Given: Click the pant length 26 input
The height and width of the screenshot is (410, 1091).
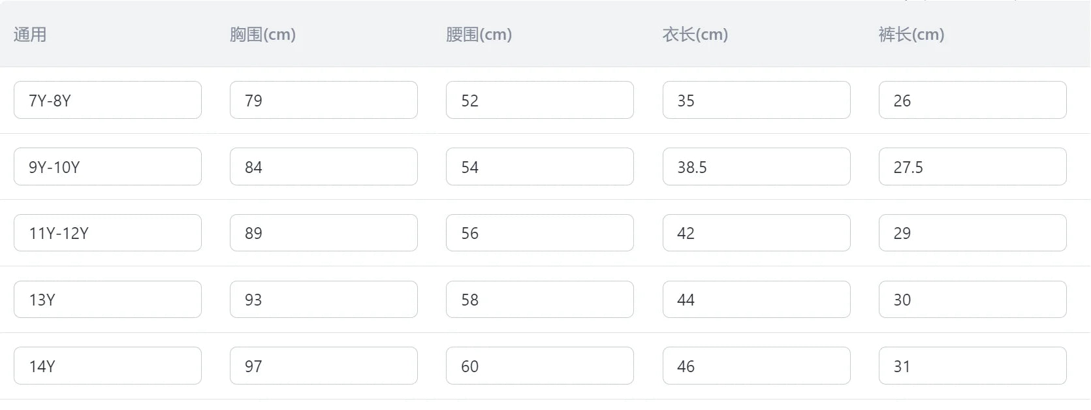Looking at the screenshot, I should pos(972,100).
